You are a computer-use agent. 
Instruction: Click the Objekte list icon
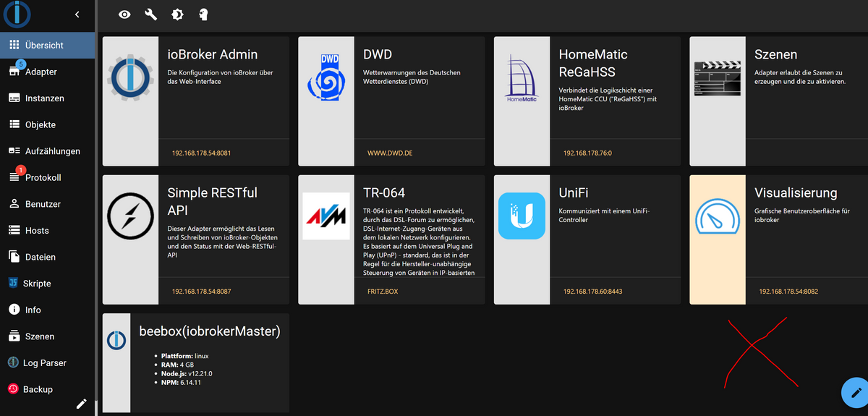(x=14, y=124)
